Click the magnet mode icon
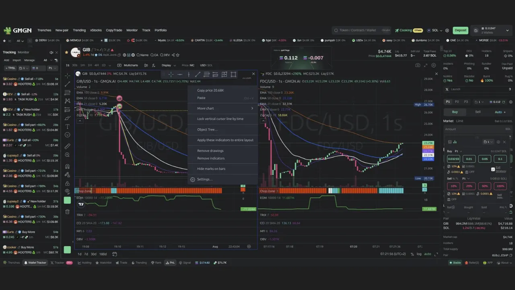515x290 pixels. tap(67, 166)
